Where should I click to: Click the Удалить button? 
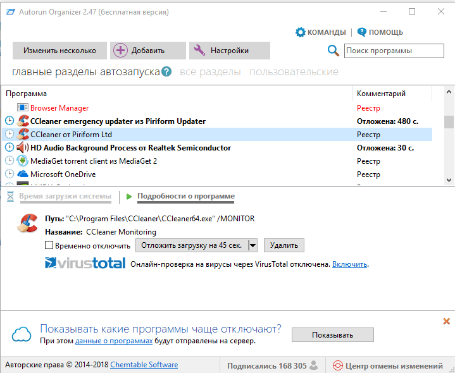pos(284,245)
